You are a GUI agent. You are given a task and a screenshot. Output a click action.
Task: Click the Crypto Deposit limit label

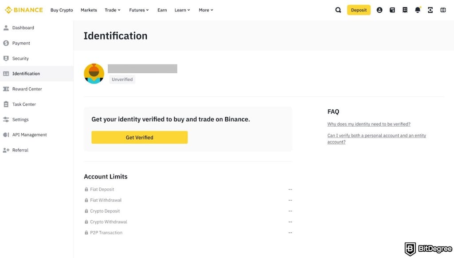click(105, 211)
